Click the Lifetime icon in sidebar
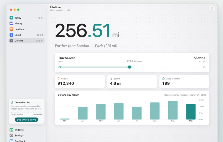223x142 pixels. click(11, 40)
